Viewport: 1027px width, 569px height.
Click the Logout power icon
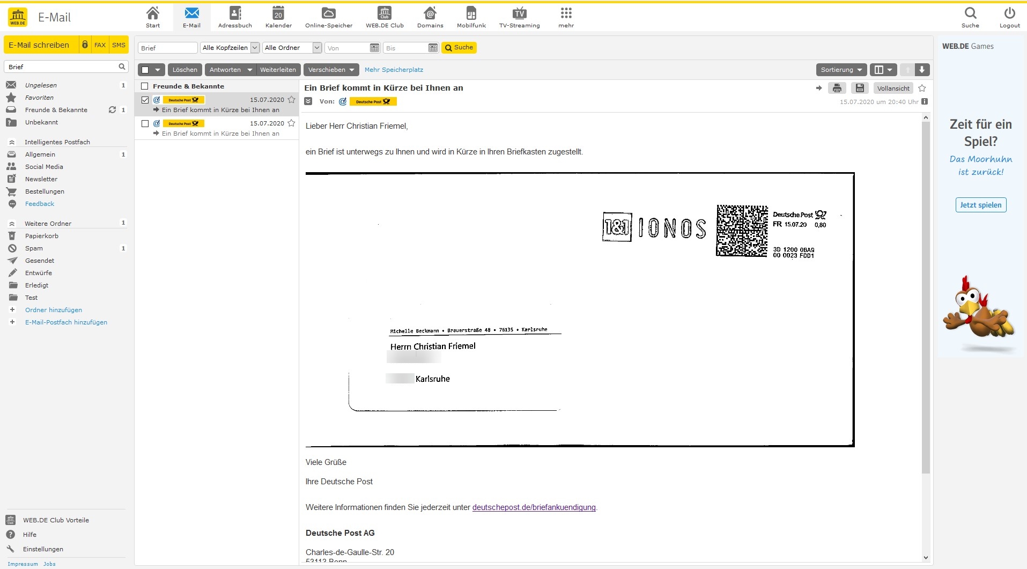pos(1009,17)
